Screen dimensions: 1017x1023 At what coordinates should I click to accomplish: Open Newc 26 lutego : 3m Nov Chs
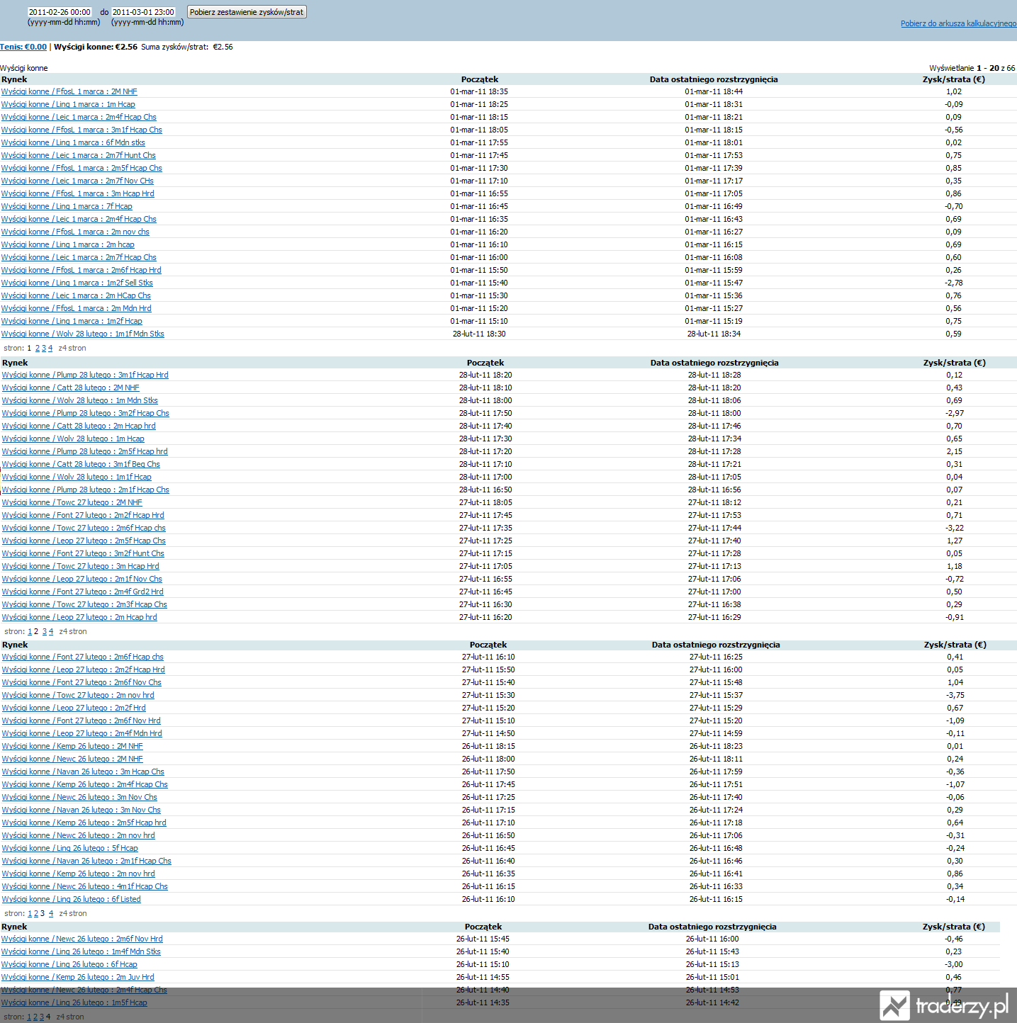click(x=79, y=797)
